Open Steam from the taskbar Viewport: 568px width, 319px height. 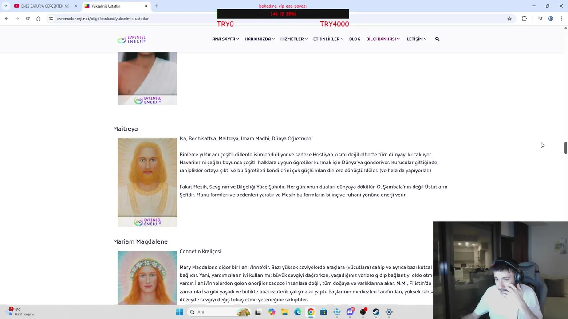click(x=376, y=312)
